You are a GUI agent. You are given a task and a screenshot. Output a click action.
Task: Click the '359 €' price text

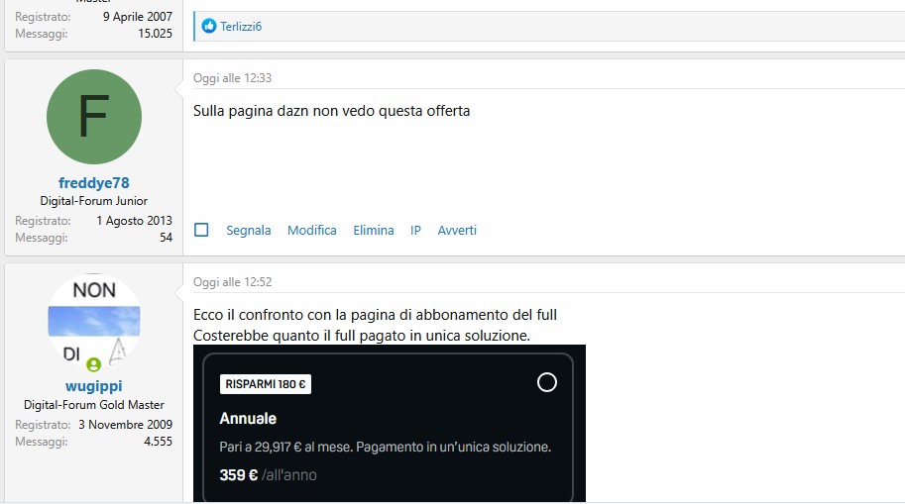point(238,475)
